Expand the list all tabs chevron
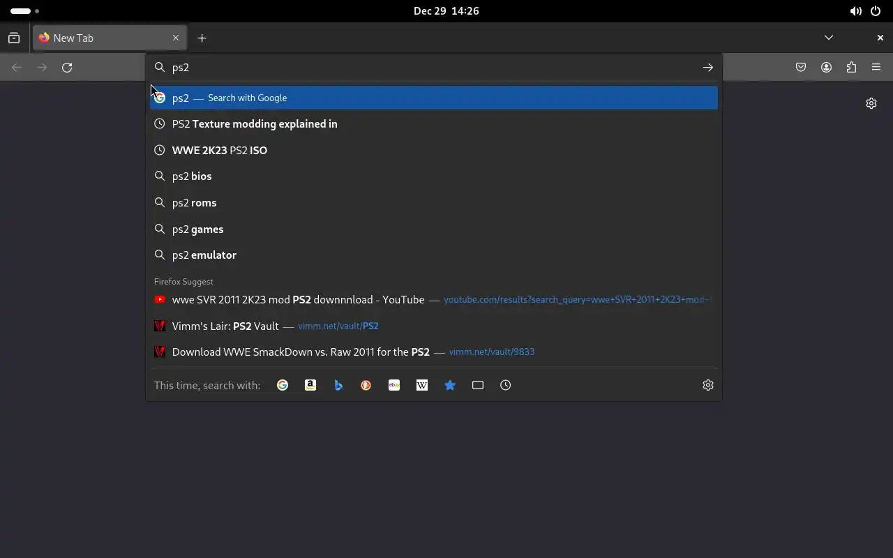This screenshot has width=893, height=558. (x=829, y=38)
